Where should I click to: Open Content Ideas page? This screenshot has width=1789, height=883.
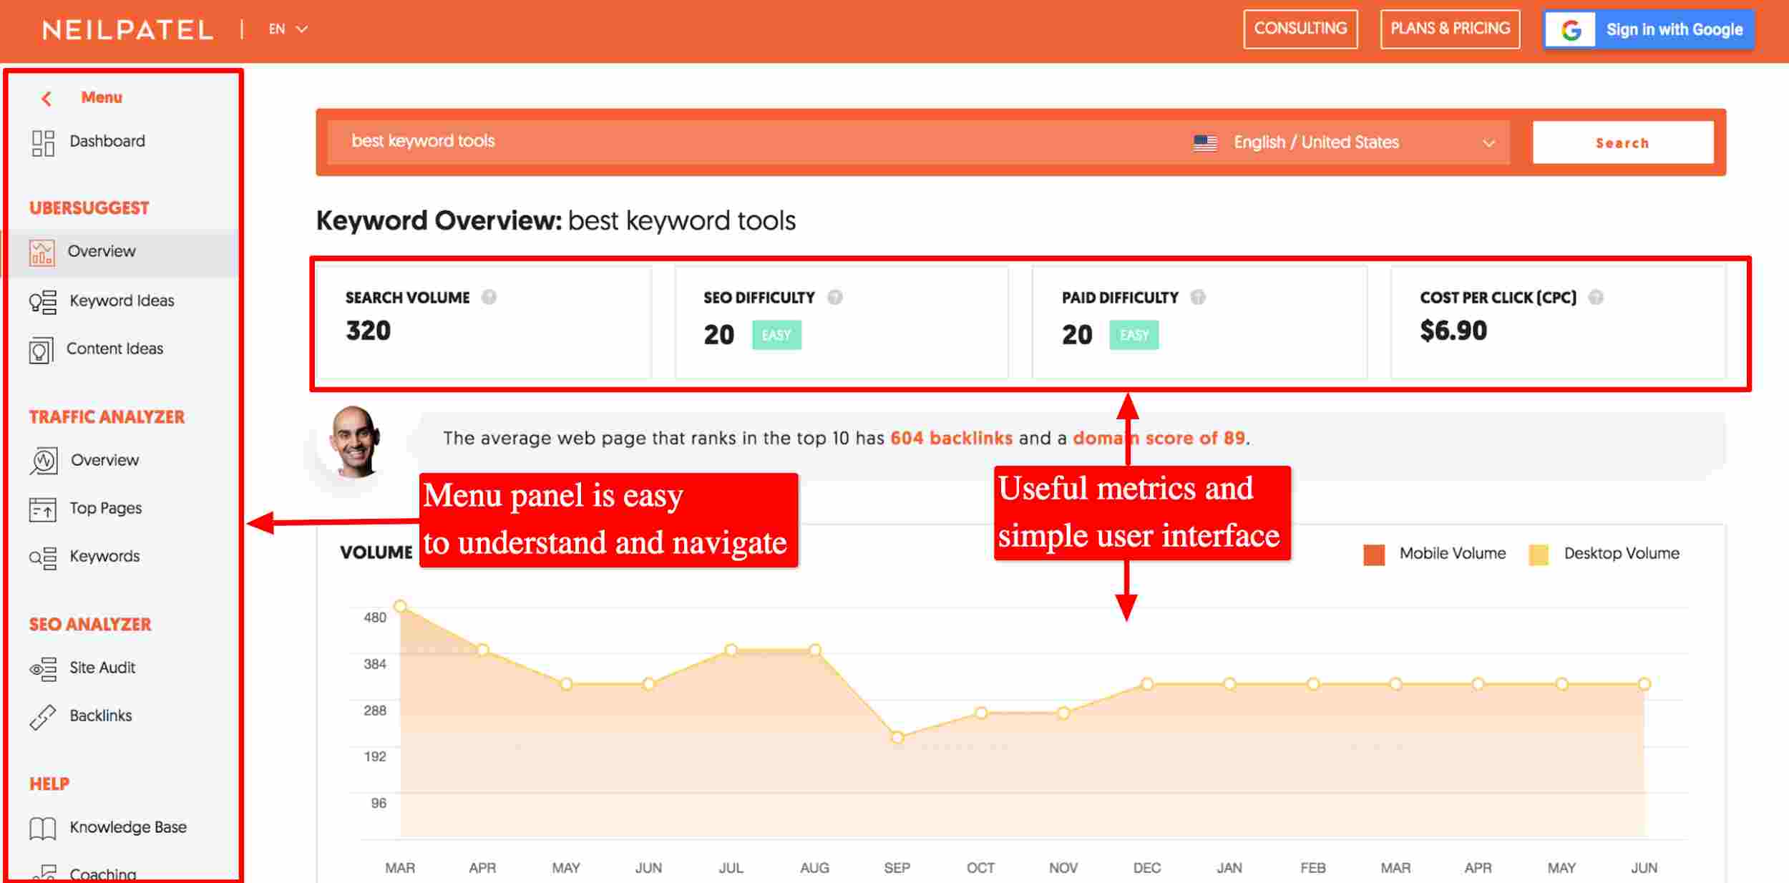point(114,348)
